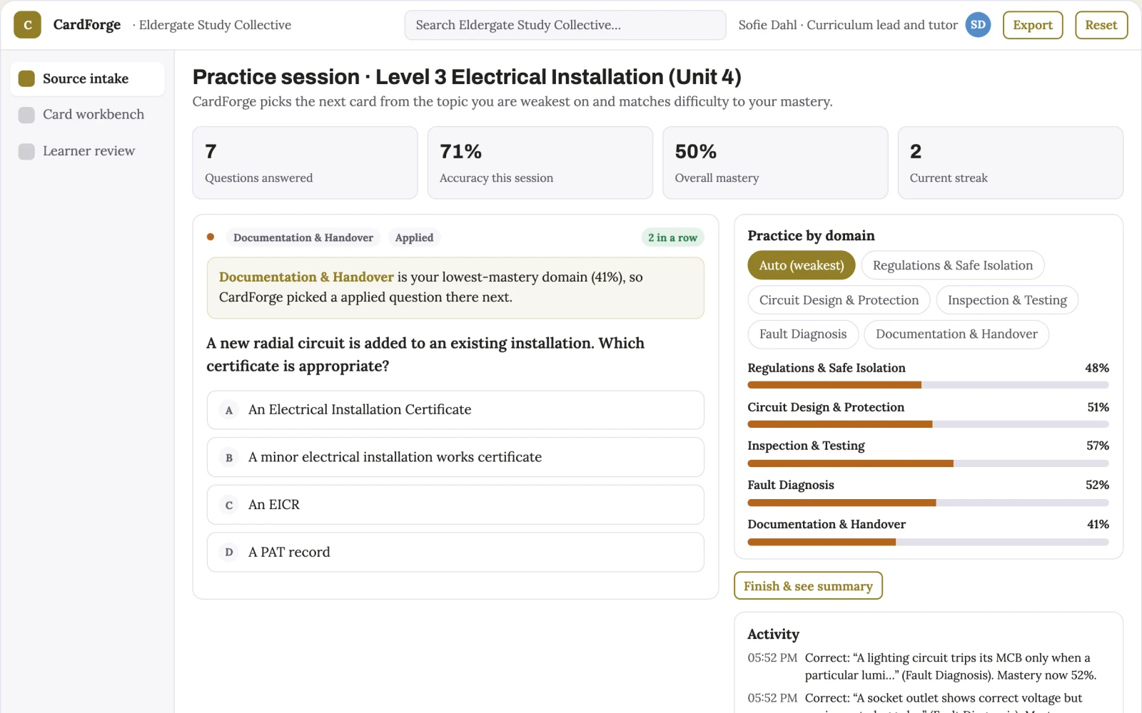1142x713 pixels.
Task: Click the 51% Circuit Design value
Action: pyautogui.click(x=1098, y=407)
